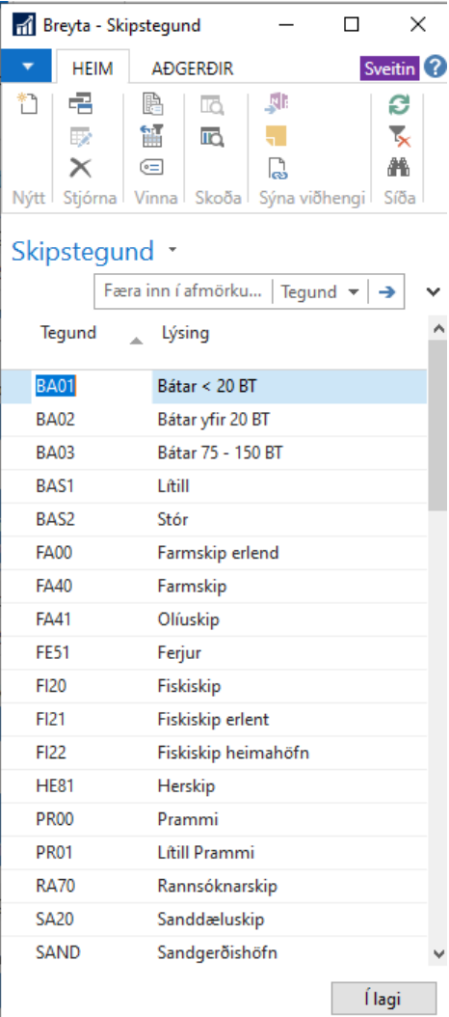Click the links document icon
449x1017 pixels.
(x=277, y=168)
